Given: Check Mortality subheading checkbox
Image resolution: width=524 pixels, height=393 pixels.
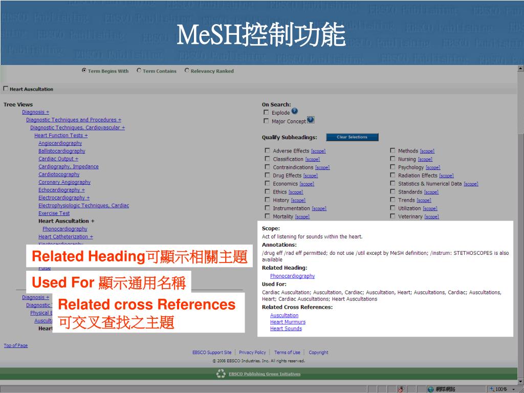Looking at the screenshot, I should pyautogui.click(x=267, y=216).
